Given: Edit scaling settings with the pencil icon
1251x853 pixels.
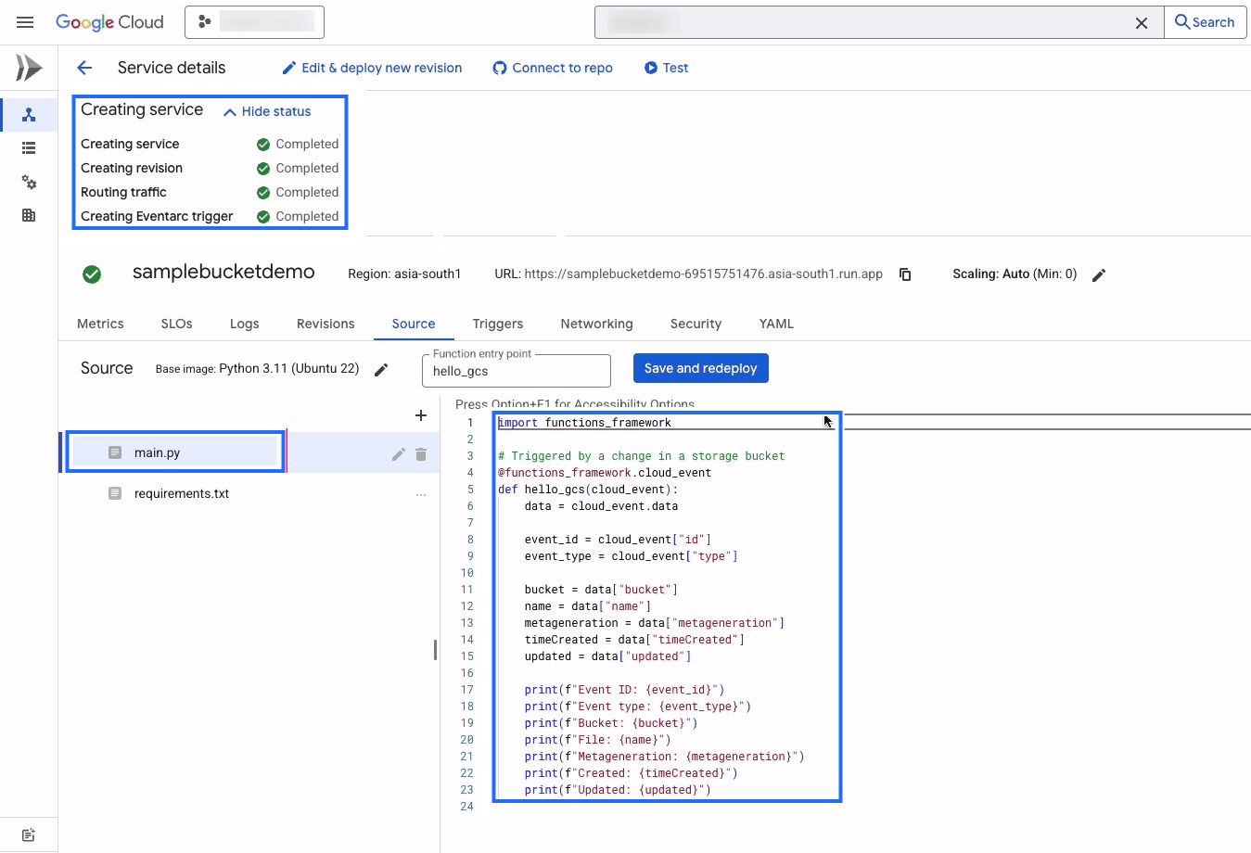Looking at the screenshot, I should (x=1099, y=274).
